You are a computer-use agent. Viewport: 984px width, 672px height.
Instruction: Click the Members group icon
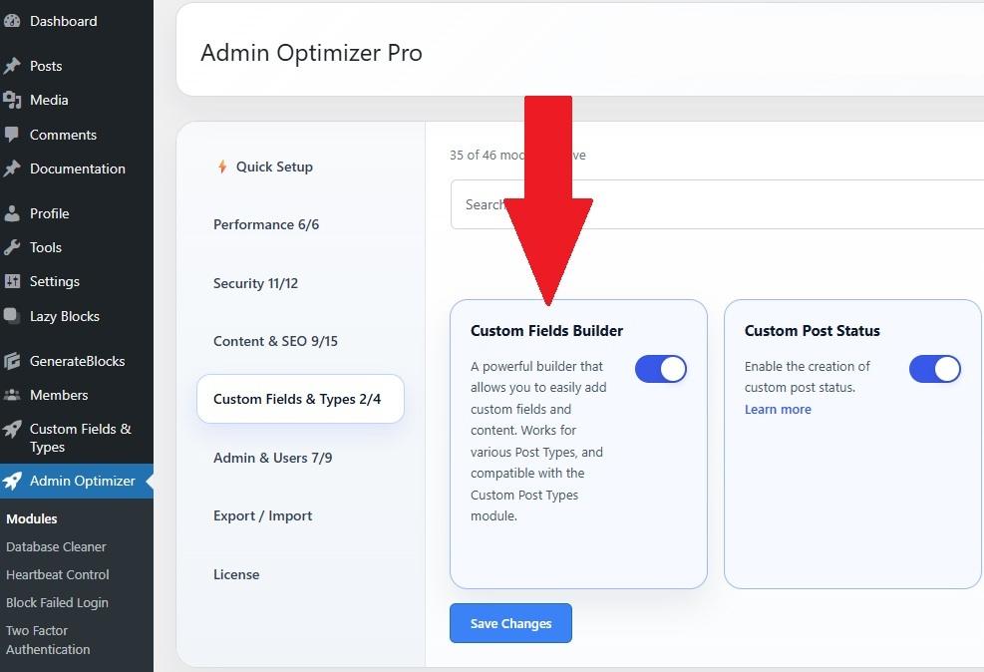[12, 395]
